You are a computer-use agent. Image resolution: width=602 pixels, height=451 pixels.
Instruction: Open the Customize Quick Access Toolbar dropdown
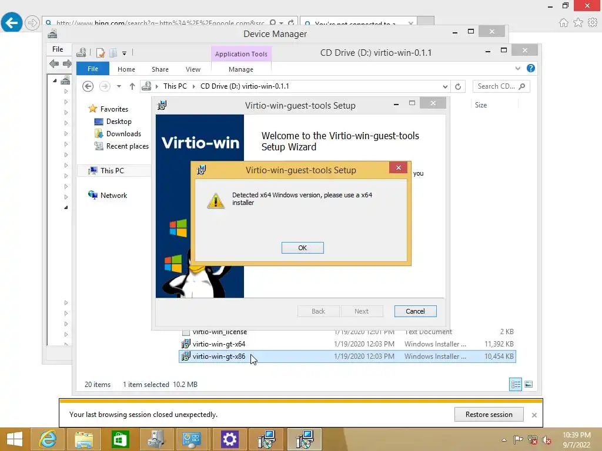click(x=125, y=53)
